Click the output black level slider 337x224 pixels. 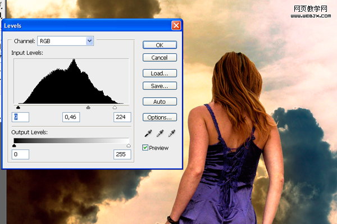coord(14,145)
